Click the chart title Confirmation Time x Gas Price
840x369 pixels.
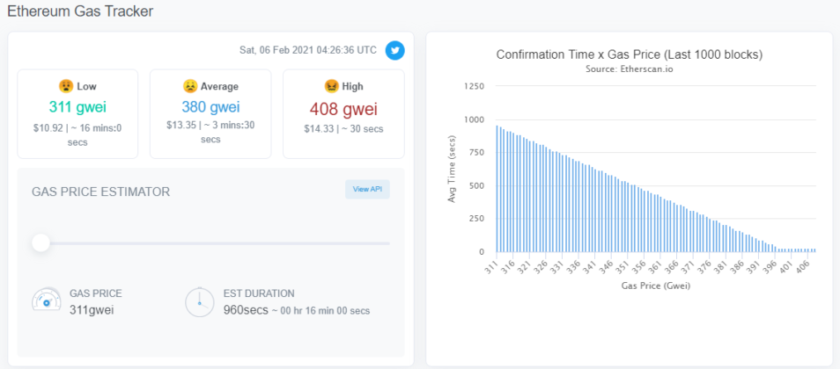[630, 54]
